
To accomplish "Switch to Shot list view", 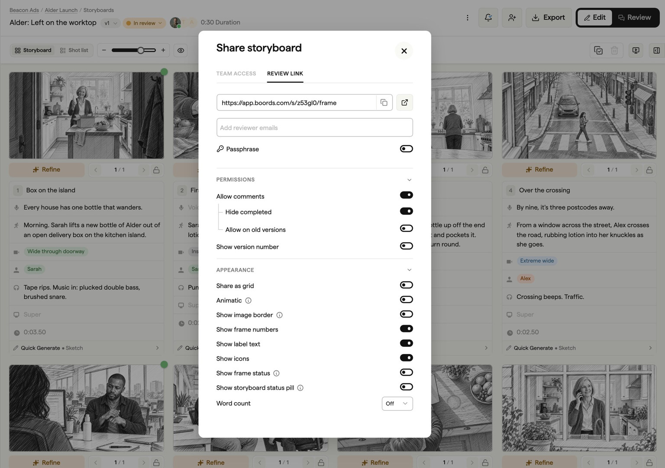I will 74,50.
